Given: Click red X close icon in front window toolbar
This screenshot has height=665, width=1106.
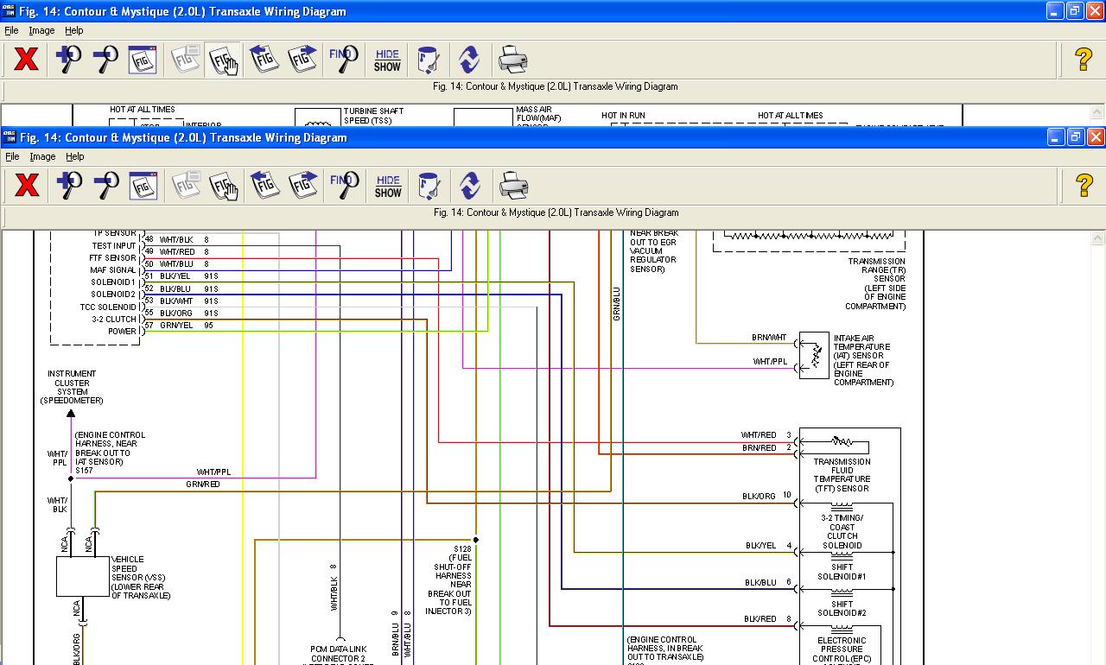Looking at the screenshot, I should [27, 186].
